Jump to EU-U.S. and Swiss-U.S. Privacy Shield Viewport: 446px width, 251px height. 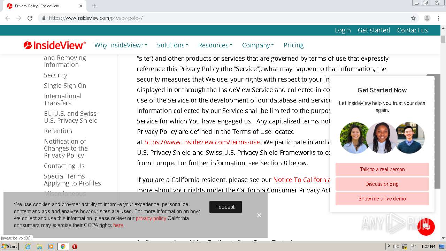(x=71, y=117)
